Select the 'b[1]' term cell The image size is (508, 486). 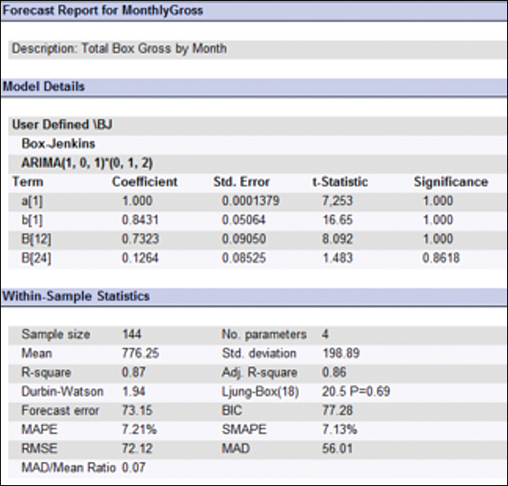coord(32,220)
